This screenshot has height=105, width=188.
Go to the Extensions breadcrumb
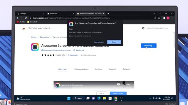click(44, 37)
